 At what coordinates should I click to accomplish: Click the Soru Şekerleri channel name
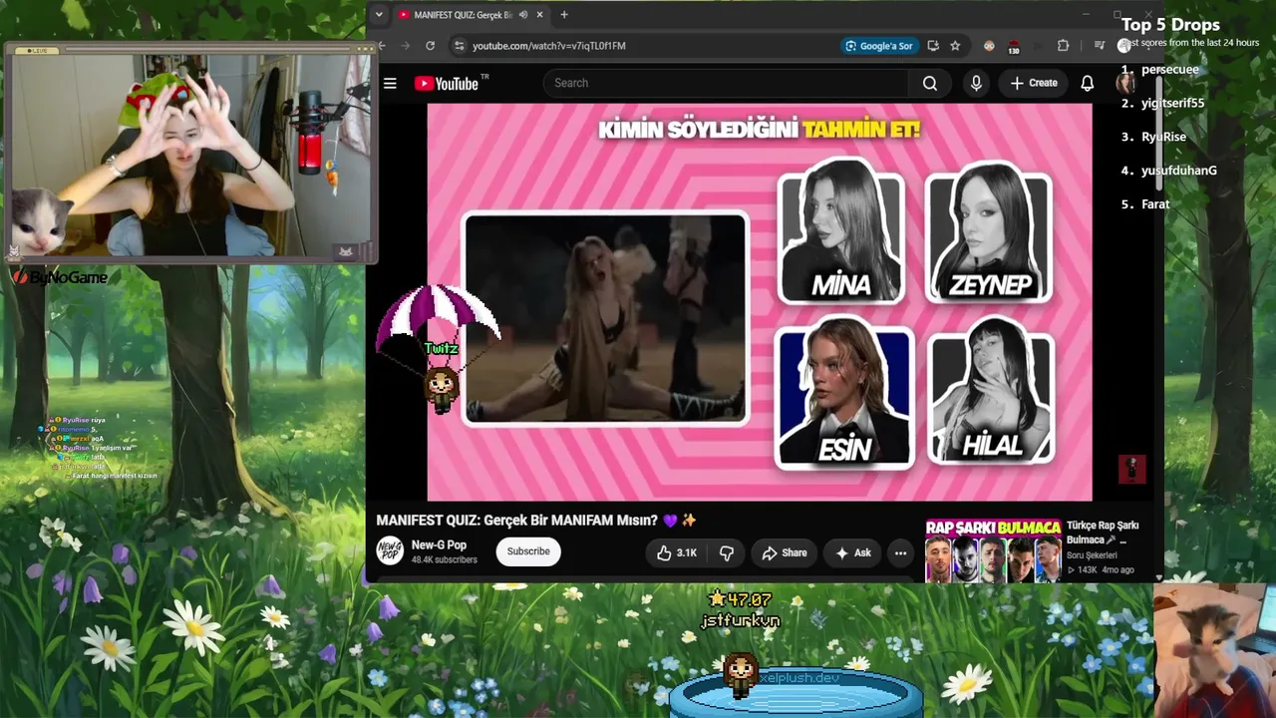pos(1092,555)
